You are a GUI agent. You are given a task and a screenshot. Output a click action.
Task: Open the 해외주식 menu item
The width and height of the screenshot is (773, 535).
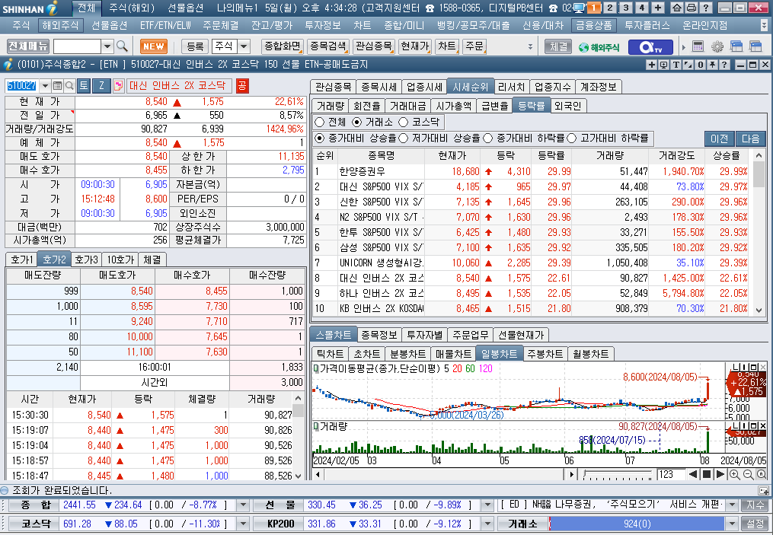click(x=60, y=26)
